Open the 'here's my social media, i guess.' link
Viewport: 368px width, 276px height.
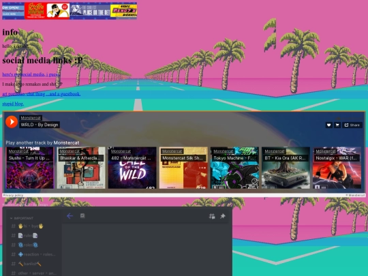(x=31, y=74)
